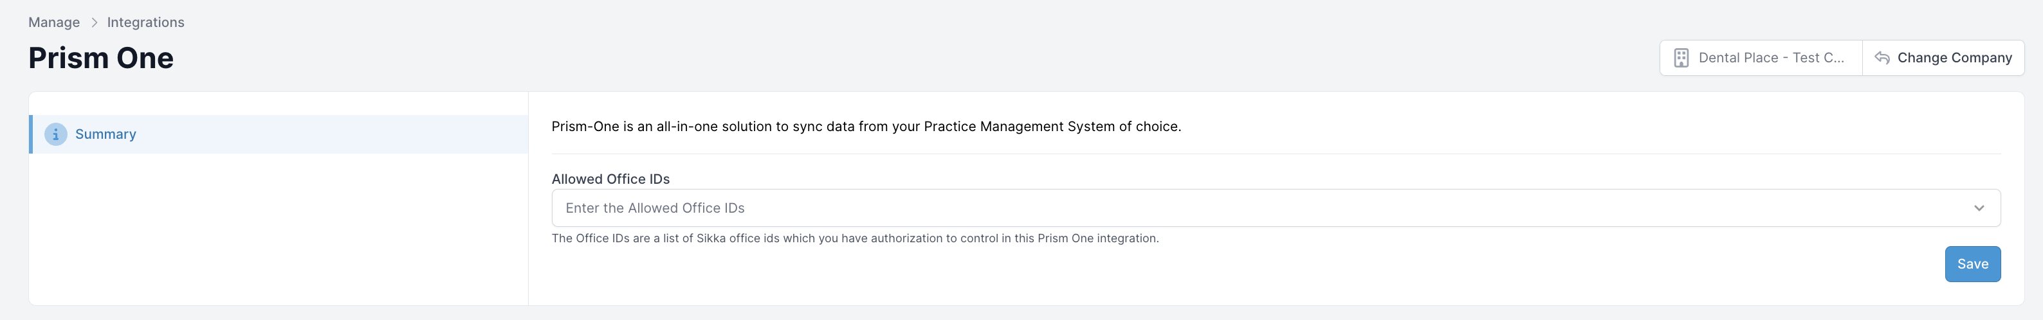Image resolution: width=2043 pixels, height=320 pixels.
Task: Click the return arrow icon on Change Company
Action: pyautogui.click(x=1881, y=58)
